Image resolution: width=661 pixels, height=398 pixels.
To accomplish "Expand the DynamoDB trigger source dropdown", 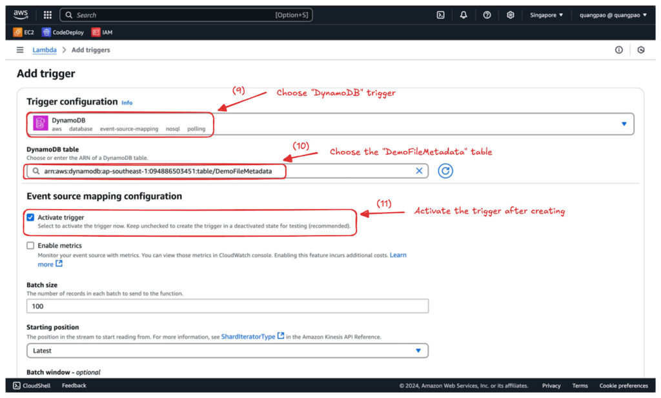I will [330, 124].
